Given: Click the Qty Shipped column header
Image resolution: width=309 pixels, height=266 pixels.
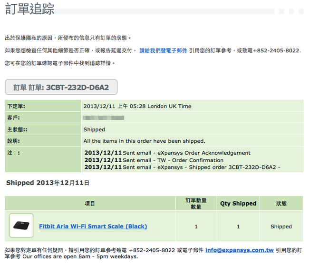Looking at the screenshot, I should 238,204.
